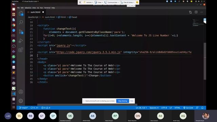Image resolution: width=217 pixels, height=122 pixels.
Task: Click Ln 28, Col 1 in status bar
Action: click(141, 108)
